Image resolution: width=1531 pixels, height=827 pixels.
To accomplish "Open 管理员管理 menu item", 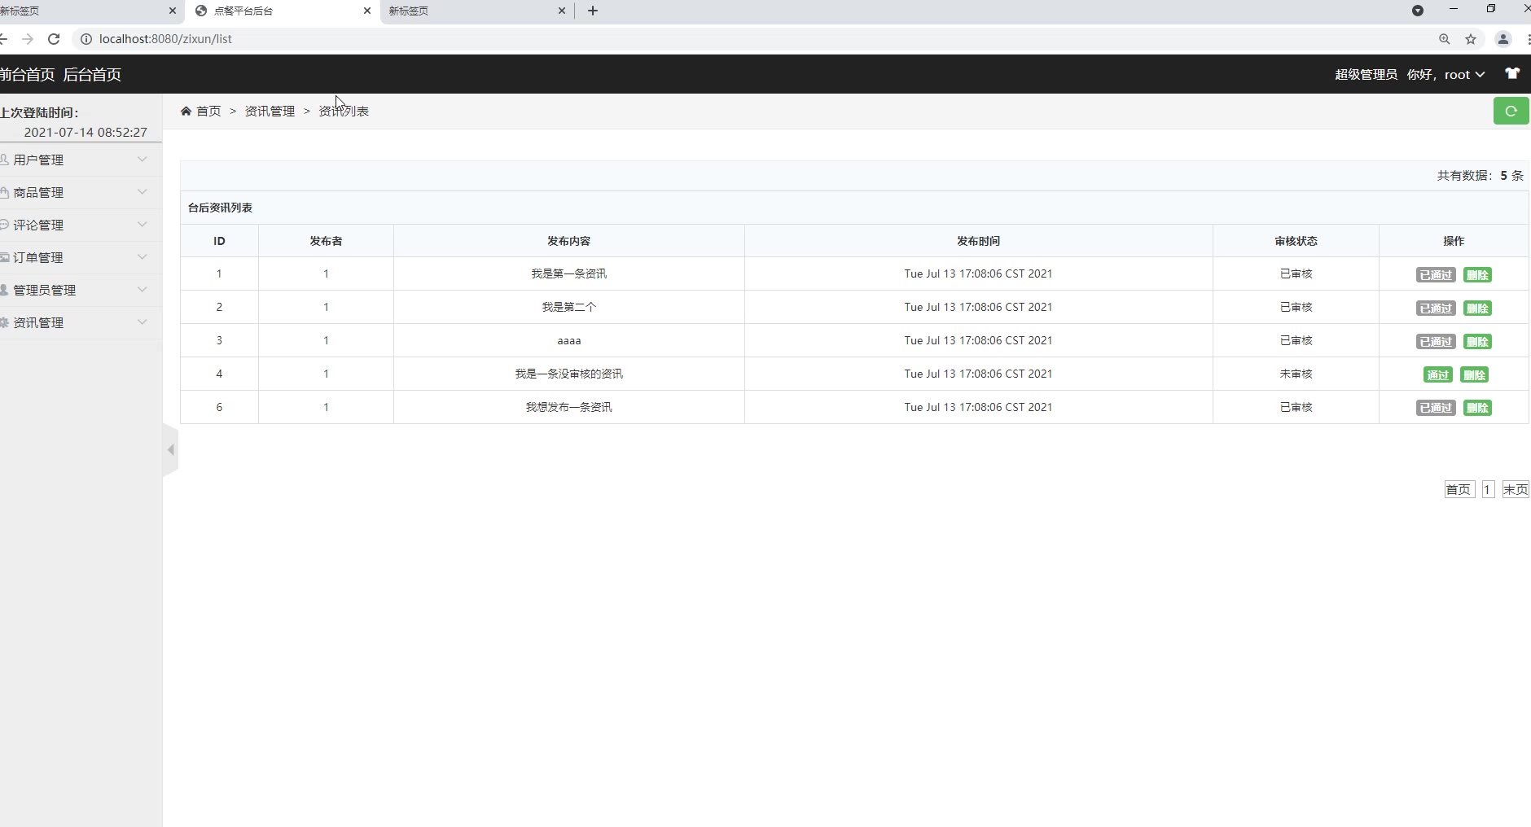I will tap(81, 290).
